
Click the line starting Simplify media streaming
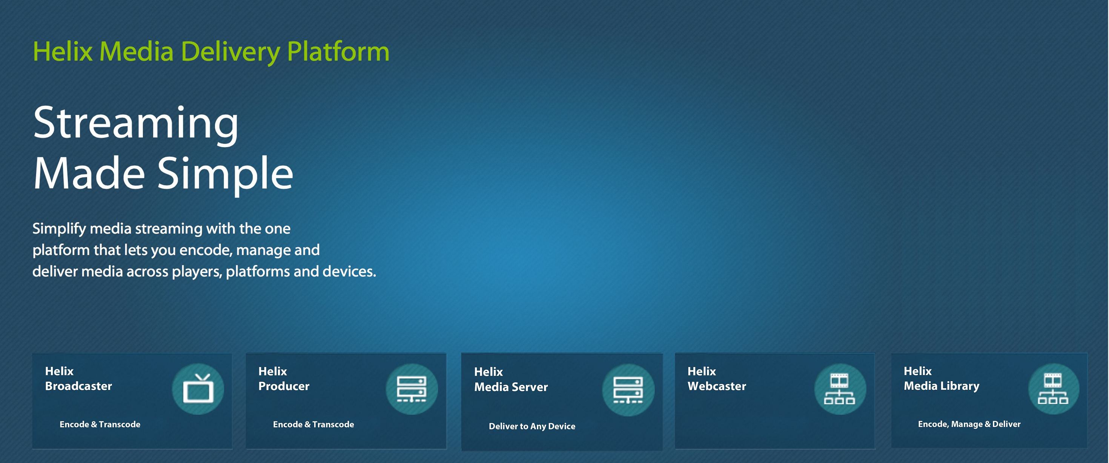coord(161,228)
